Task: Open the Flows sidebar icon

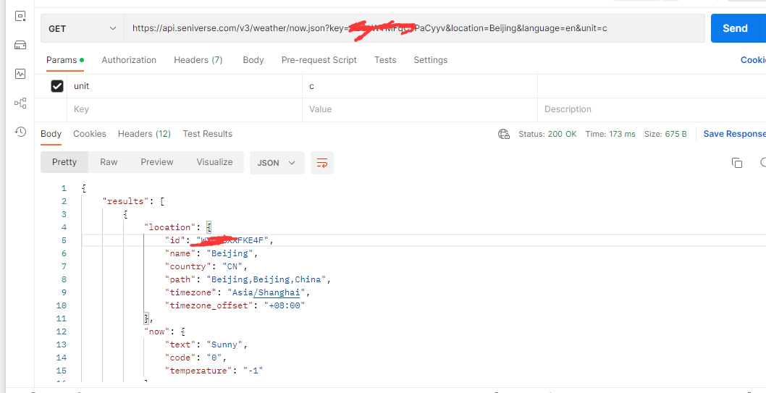Action: (x=20, y=103)
